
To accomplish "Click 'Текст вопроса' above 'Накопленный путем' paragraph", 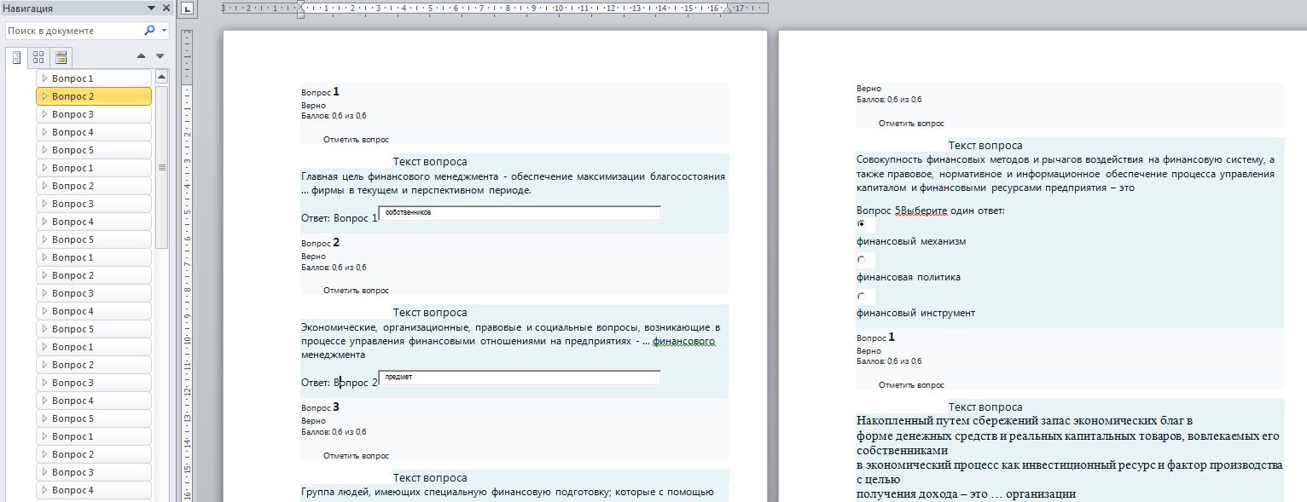I will [985, 407].
